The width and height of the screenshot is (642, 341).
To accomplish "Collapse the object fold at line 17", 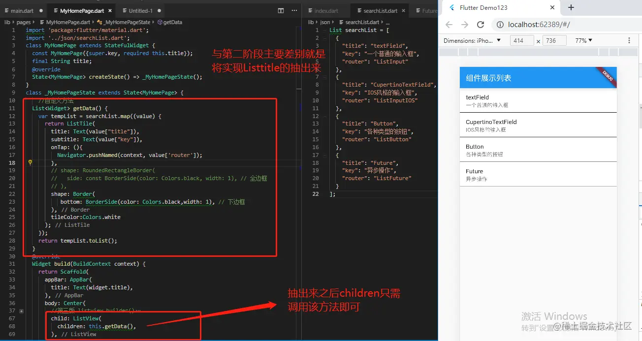I will tap(325, 155).
